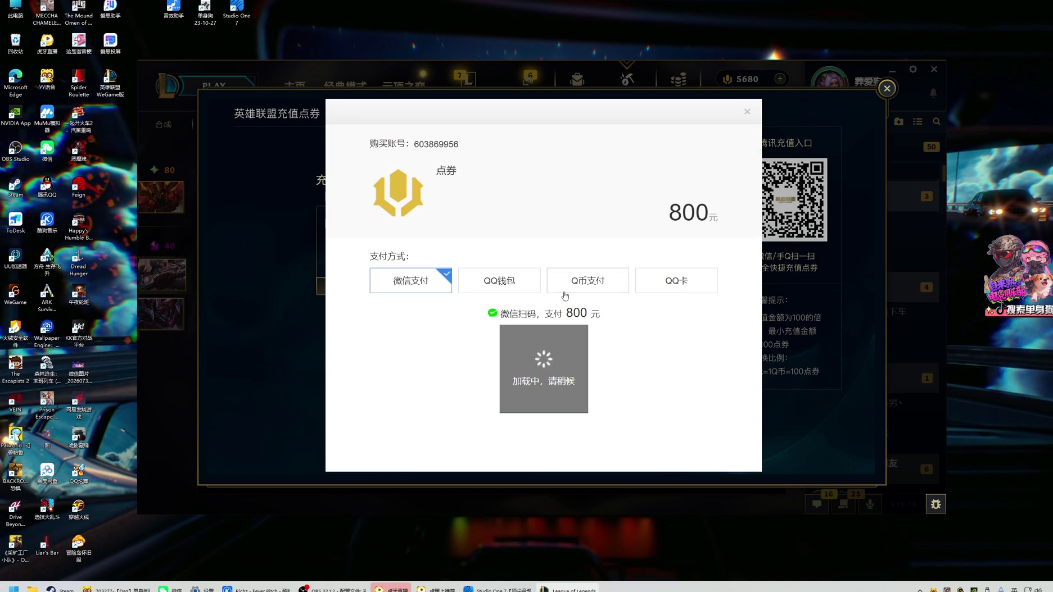This screenshot has height=592, width=1053.
Task: Open 酷狗音乐 desktop icon
Action: (47, 223)
